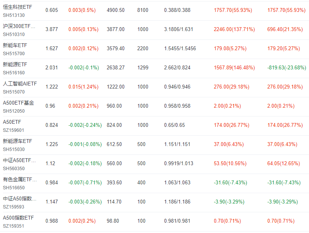The width and height of the screenshot is (309, 233).
Task: Open the A50ETF fund name
Action: click(x=12, y=122)
